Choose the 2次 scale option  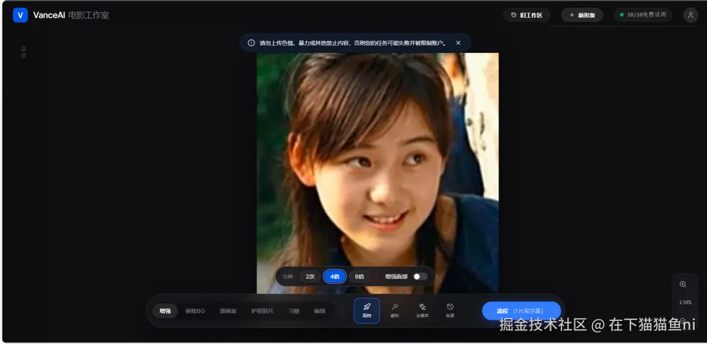click(310, 276)
